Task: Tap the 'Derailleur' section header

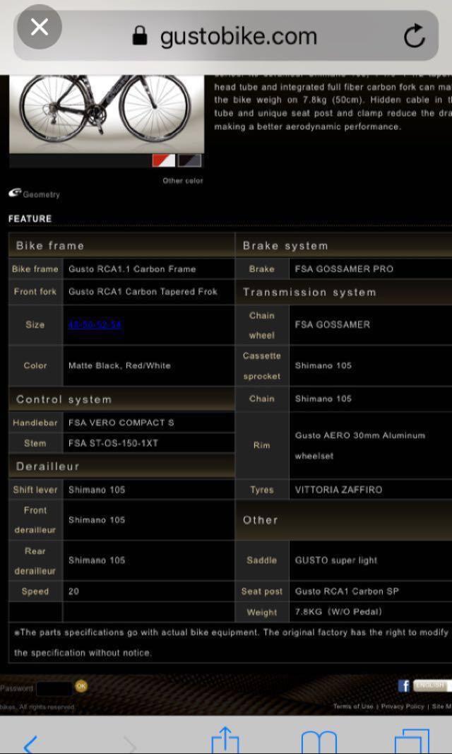Action: point(121,466)
